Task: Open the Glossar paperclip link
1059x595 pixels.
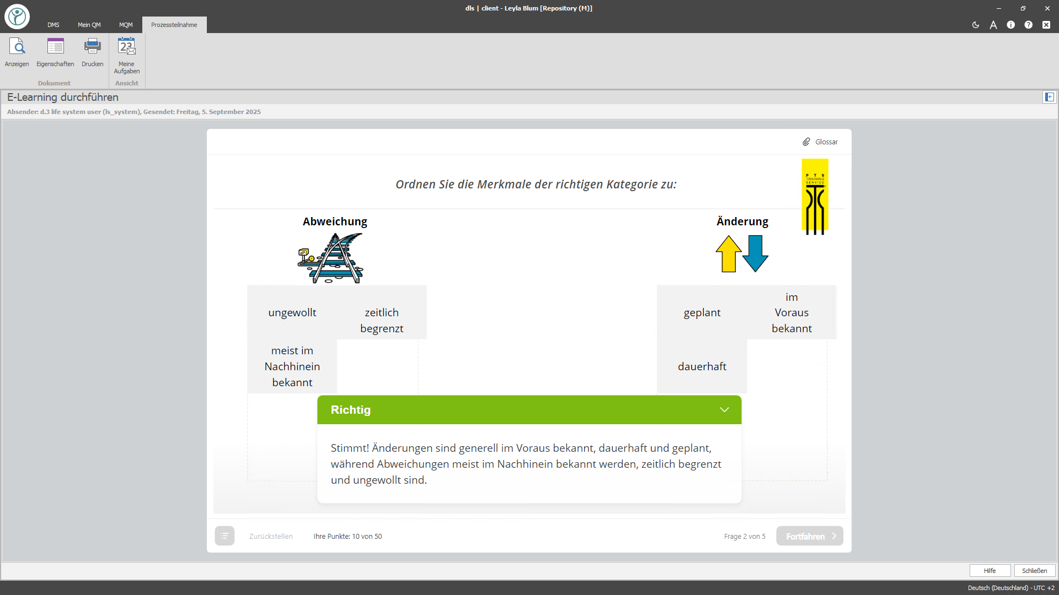Action: (820, 142)
